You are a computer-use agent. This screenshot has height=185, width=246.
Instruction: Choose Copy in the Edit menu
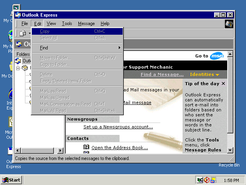click(x=77, y=31)
